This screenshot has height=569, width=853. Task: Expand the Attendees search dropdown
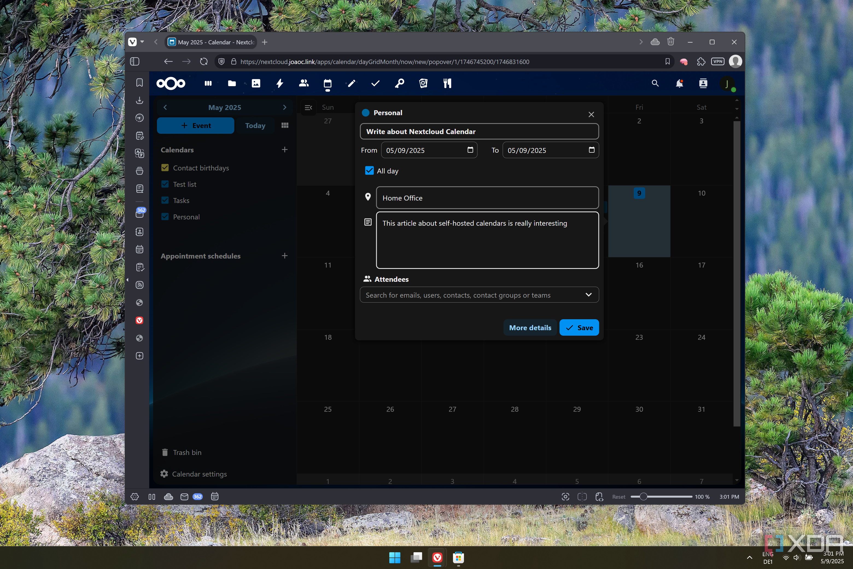(x=588, y=295)
